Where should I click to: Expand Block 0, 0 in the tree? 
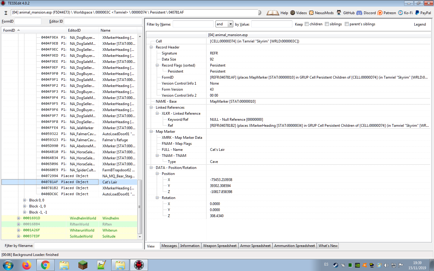[x=25, y=200]
